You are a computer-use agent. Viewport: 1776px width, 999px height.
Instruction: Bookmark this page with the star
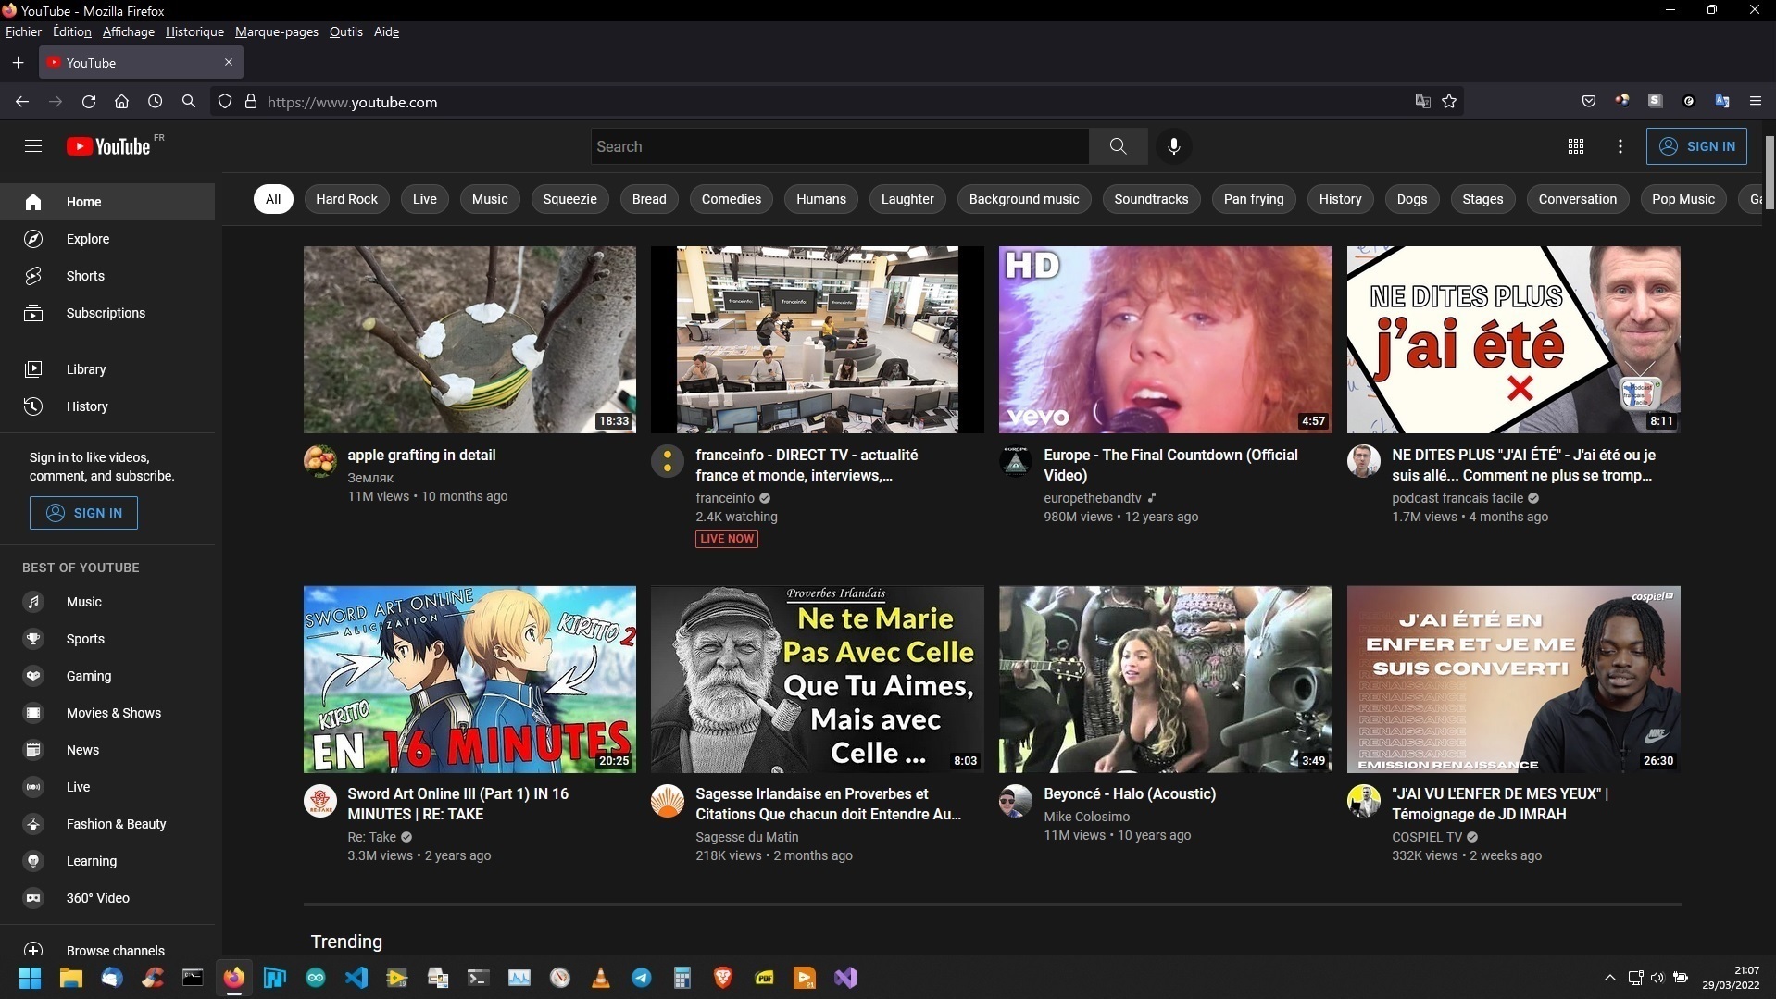coord(1449,102)
